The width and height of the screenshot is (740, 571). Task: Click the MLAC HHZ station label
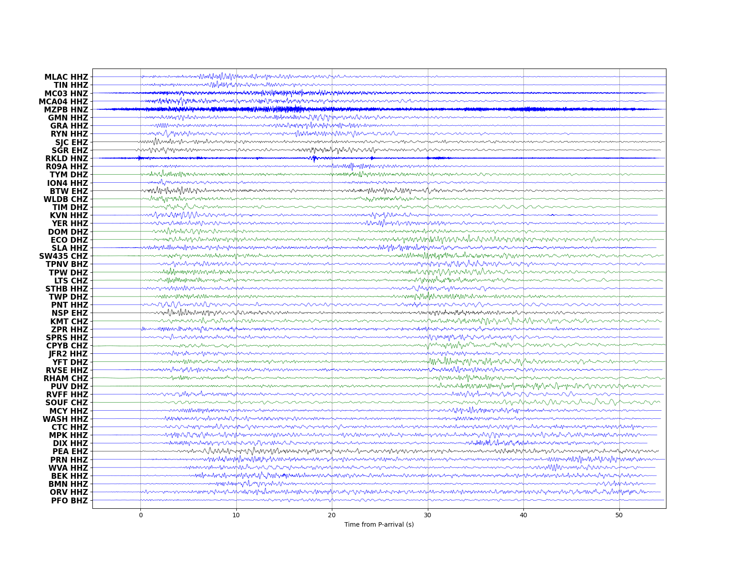pos(66,77)
